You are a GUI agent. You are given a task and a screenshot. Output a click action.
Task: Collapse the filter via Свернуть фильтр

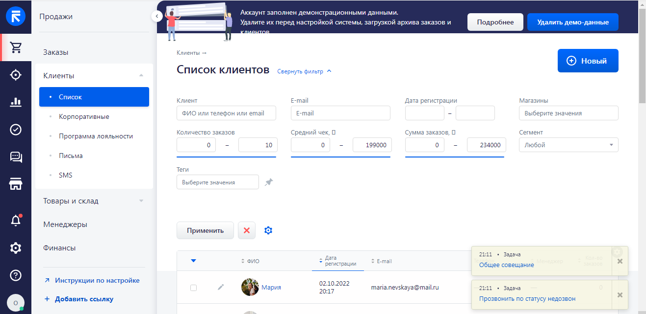(304, 71)
